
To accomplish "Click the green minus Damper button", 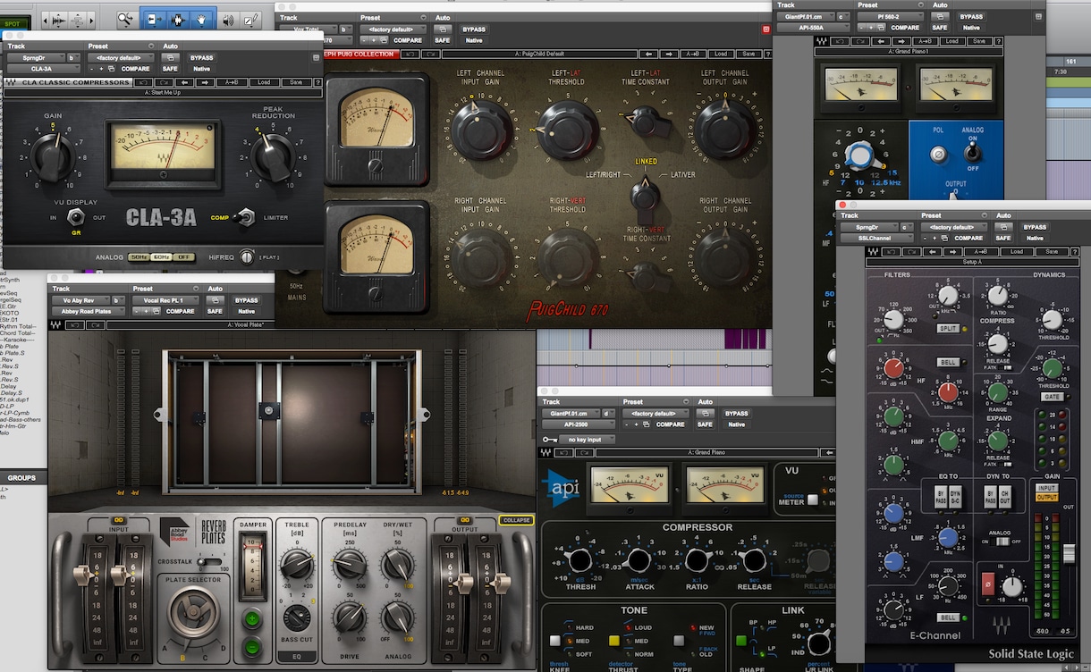I will pyautogui.click(x=252, y=645).
